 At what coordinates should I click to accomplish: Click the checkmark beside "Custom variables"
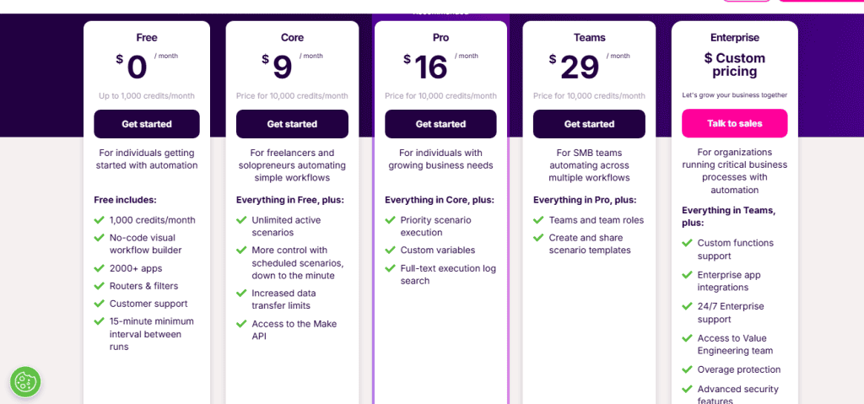pyautogui.click(x=390, y=250)
